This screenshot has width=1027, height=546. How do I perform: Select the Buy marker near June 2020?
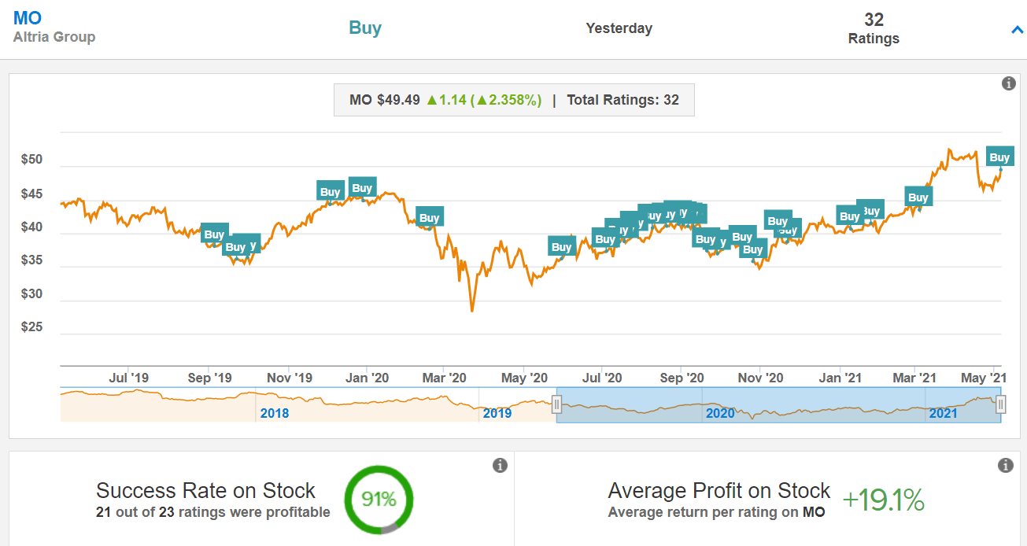point(562,247)
